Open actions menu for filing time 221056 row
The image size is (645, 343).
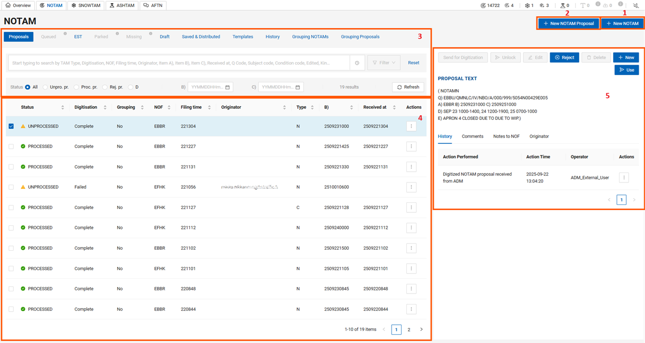point(411,187)
